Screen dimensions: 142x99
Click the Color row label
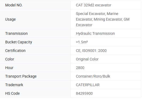pos(10,59)
